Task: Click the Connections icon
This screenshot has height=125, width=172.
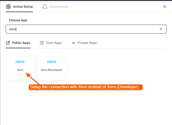Action: click(x=45, y=7)
